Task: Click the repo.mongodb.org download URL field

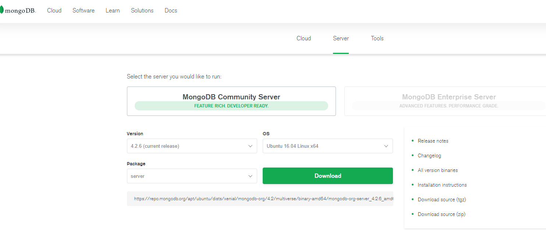Action: 260,199
